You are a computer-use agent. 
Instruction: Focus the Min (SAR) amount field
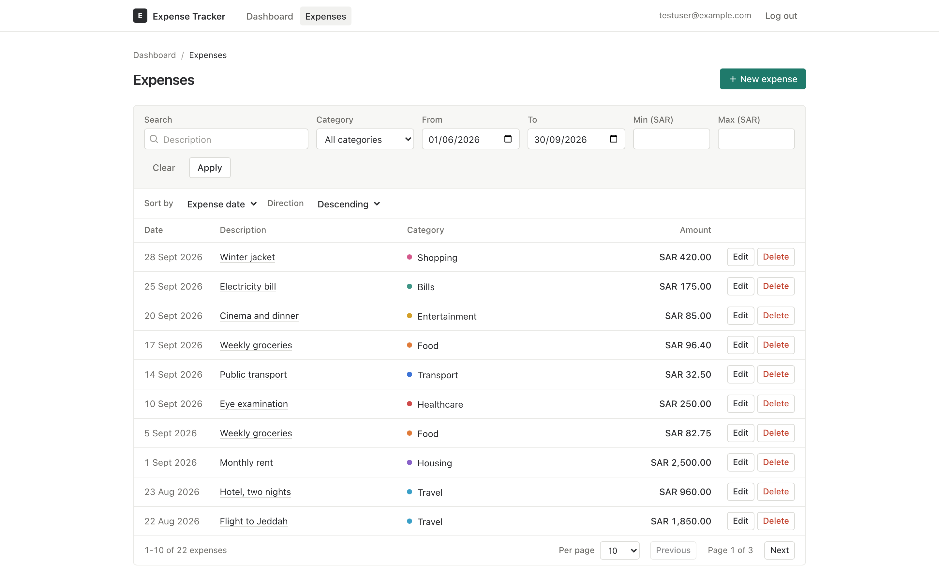click(x=671, y=139)
